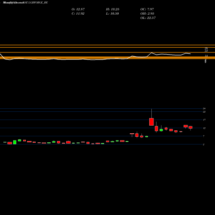
Task: Click the OH: 2.95 reading
Action: click(x=147, y=13)
